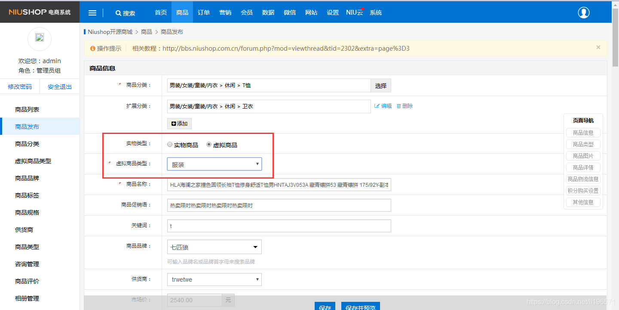Edit the extended category 卫衣

(x=383, y=106)
